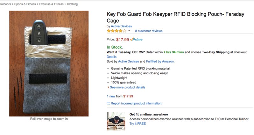
Task: Open the 1 new offer link
Action: (x=111, y=96)
